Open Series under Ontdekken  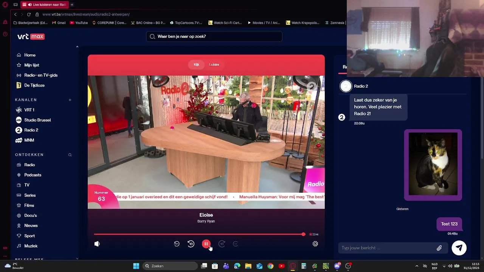pyautogui.click(x=30, y=195)
